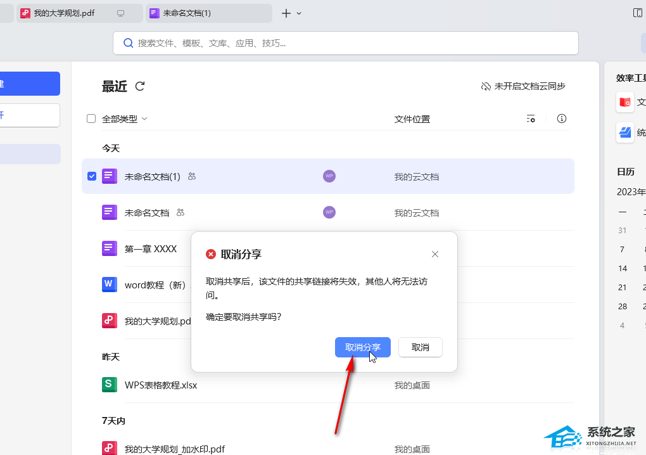Click the screen icon on 我的大学规划.pdf tab

pos(121,13)
